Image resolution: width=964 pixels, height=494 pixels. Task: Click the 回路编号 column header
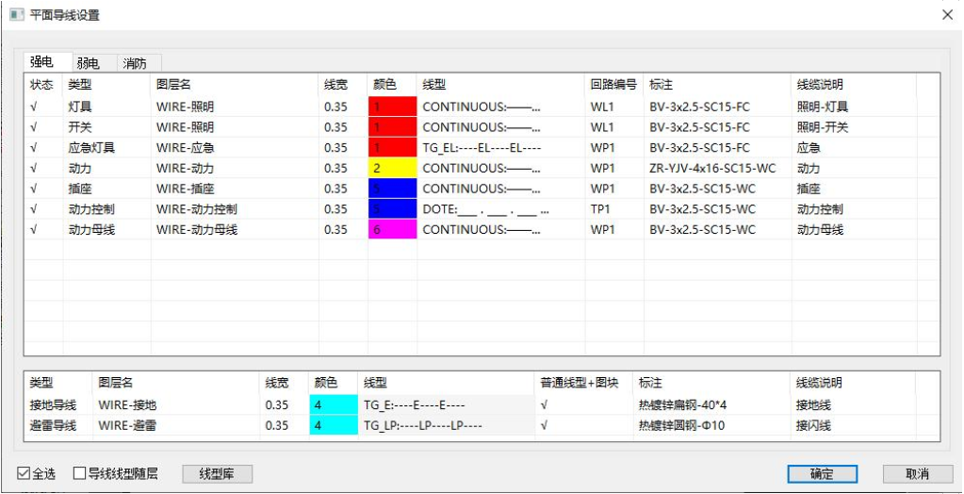[x=613, y=85]
